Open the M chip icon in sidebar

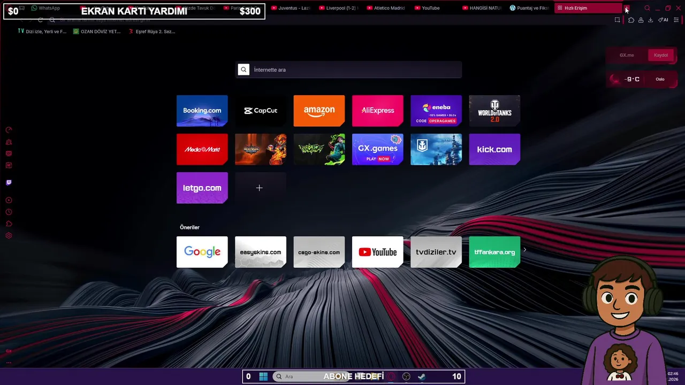9,165
